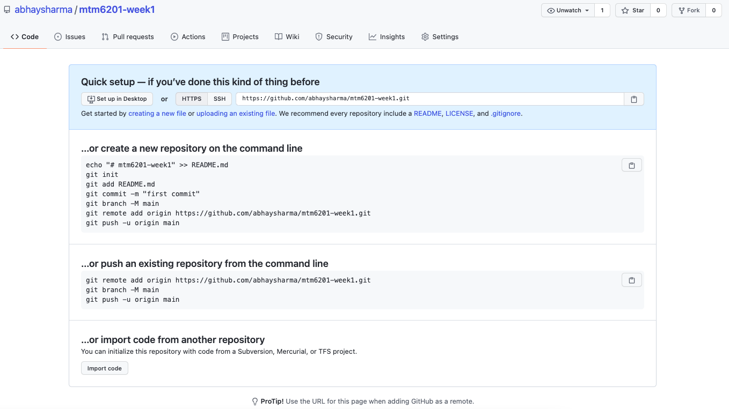Click the 'git init' command line
This screenshot has height=409, width=729.
pos(102,175)
